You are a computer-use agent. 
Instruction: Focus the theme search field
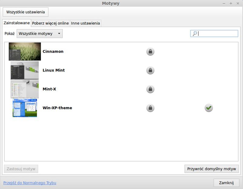point(214,34)
